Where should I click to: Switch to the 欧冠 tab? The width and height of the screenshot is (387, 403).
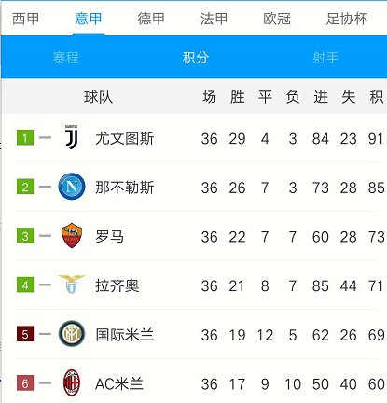point(277,19)
